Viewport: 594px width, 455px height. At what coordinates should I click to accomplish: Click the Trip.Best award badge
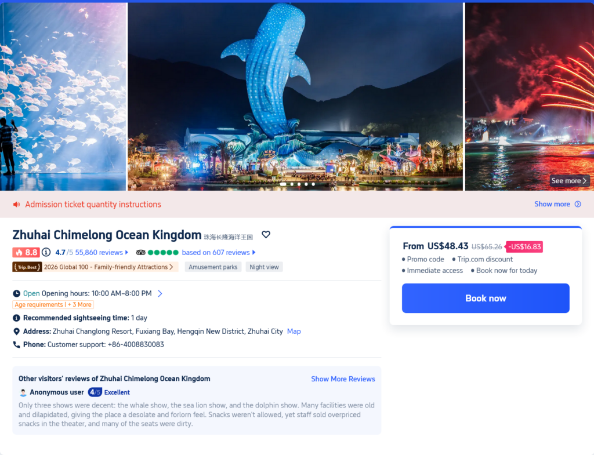pyautogui.click(x=27, y=267)
